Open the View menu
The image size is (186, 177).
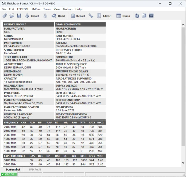[x=57, y=9]
